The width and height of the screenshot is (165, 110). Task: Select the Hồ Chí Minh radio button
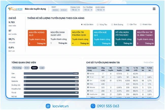[x=81, y=25]
